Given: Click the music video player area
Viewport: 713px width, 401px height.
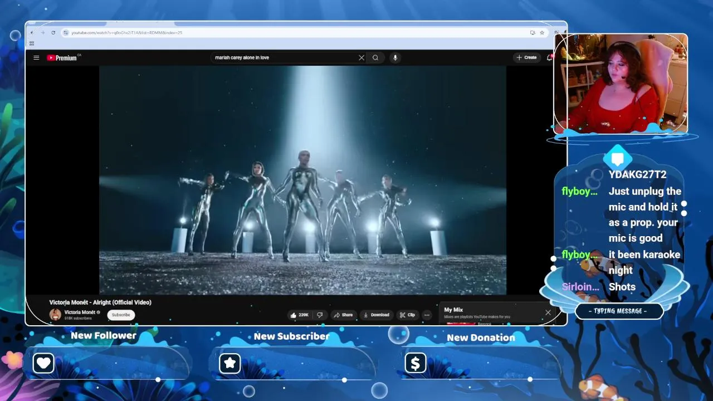Looking at the screenshot, I should [302, 180].
